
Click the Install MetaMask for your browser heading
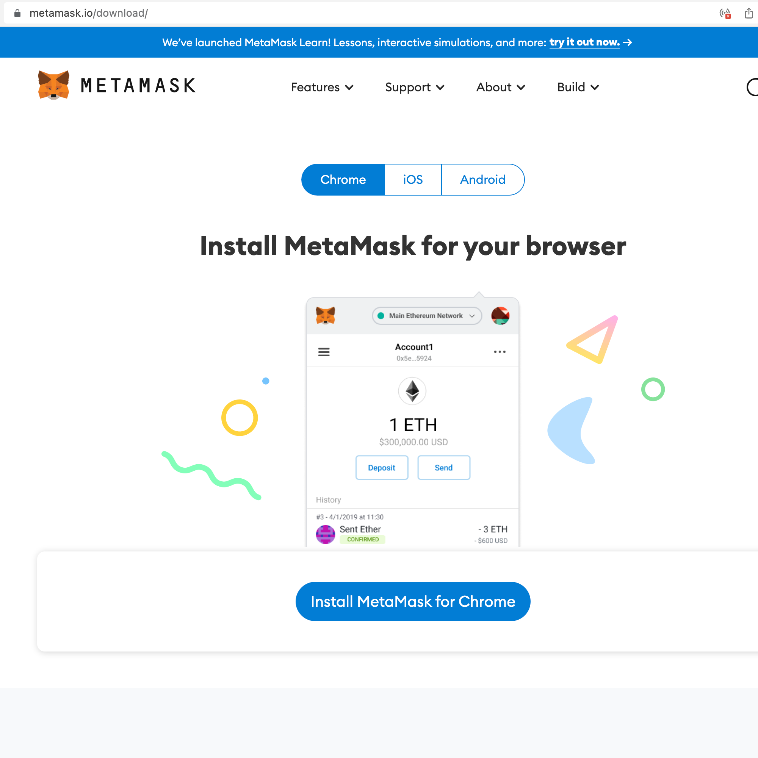tap(413, 246)
